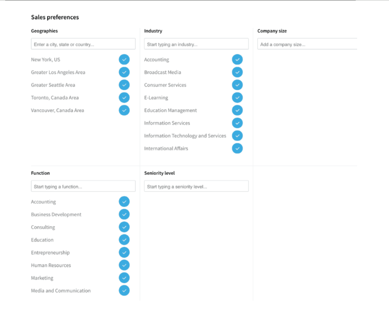Click the Start typing a function field
This screenshot has width=389, height=313.
(83, 186)
